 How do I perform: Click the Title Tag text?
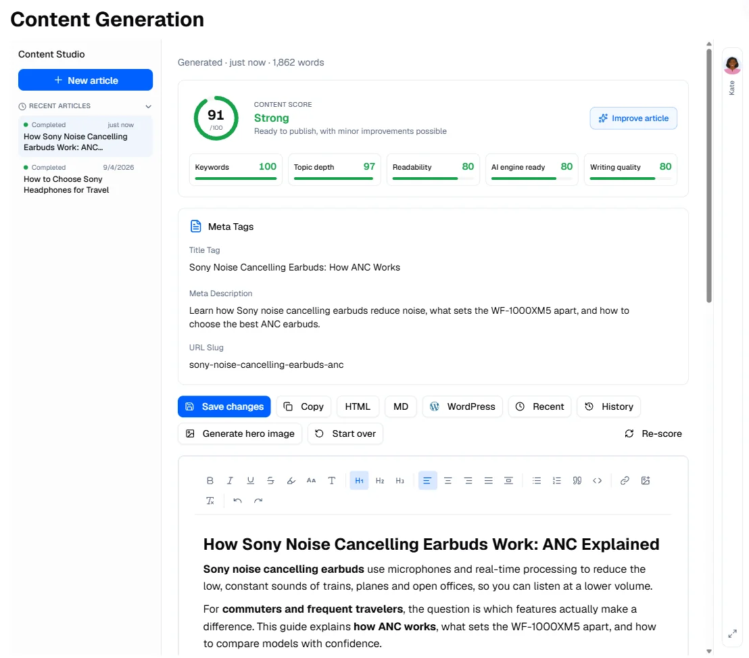click(x=294, y=267)
